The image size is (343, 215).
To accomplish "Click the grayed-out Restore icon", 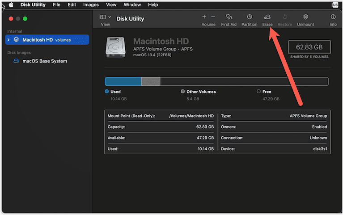I will tap(285, 17).
